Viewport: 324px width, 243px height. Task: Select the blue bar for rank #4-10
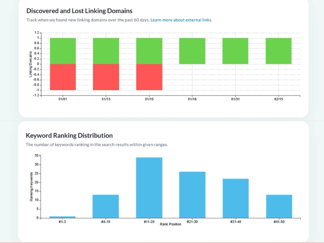106,206
